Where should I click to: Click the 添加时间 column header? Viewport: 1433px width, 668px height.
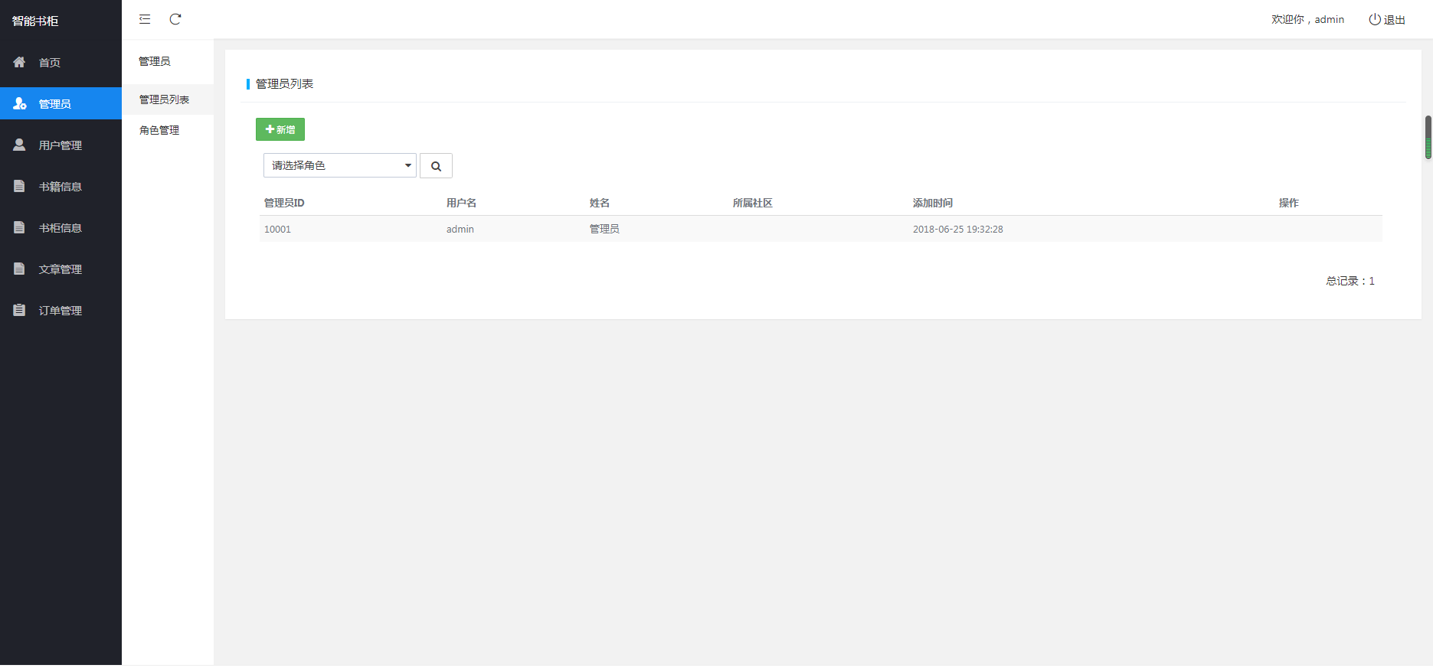pos(932,203)
